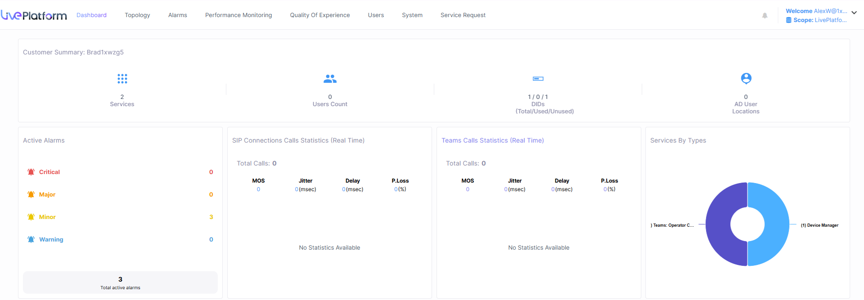Select the light blue Device Manager chart segment
This screenshot has height=300, width=864.
775,224
